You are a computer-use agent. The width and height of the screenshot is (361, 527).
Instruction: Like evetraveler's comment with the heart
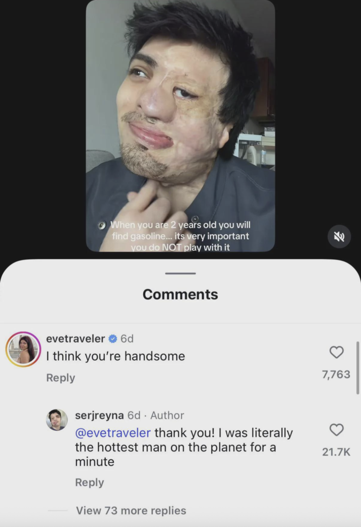point(336,353)
